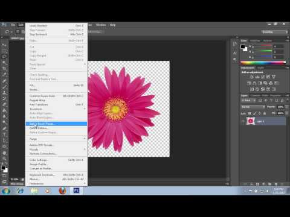Toggle filter for pixel layers
Image resolution: width=290 pixels, height=217 pixels.
260,100
